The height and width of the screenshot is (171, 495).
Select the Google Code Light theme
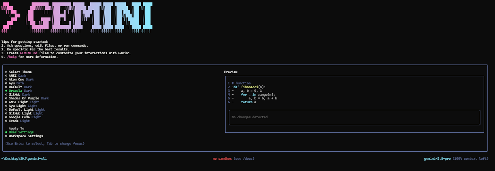[23, 117]
